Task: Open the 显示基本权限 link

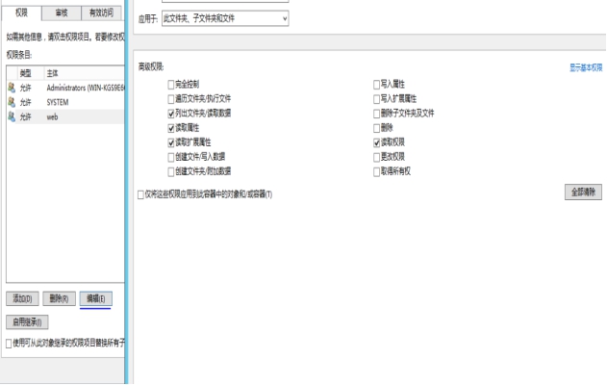Action: [586, 67]
